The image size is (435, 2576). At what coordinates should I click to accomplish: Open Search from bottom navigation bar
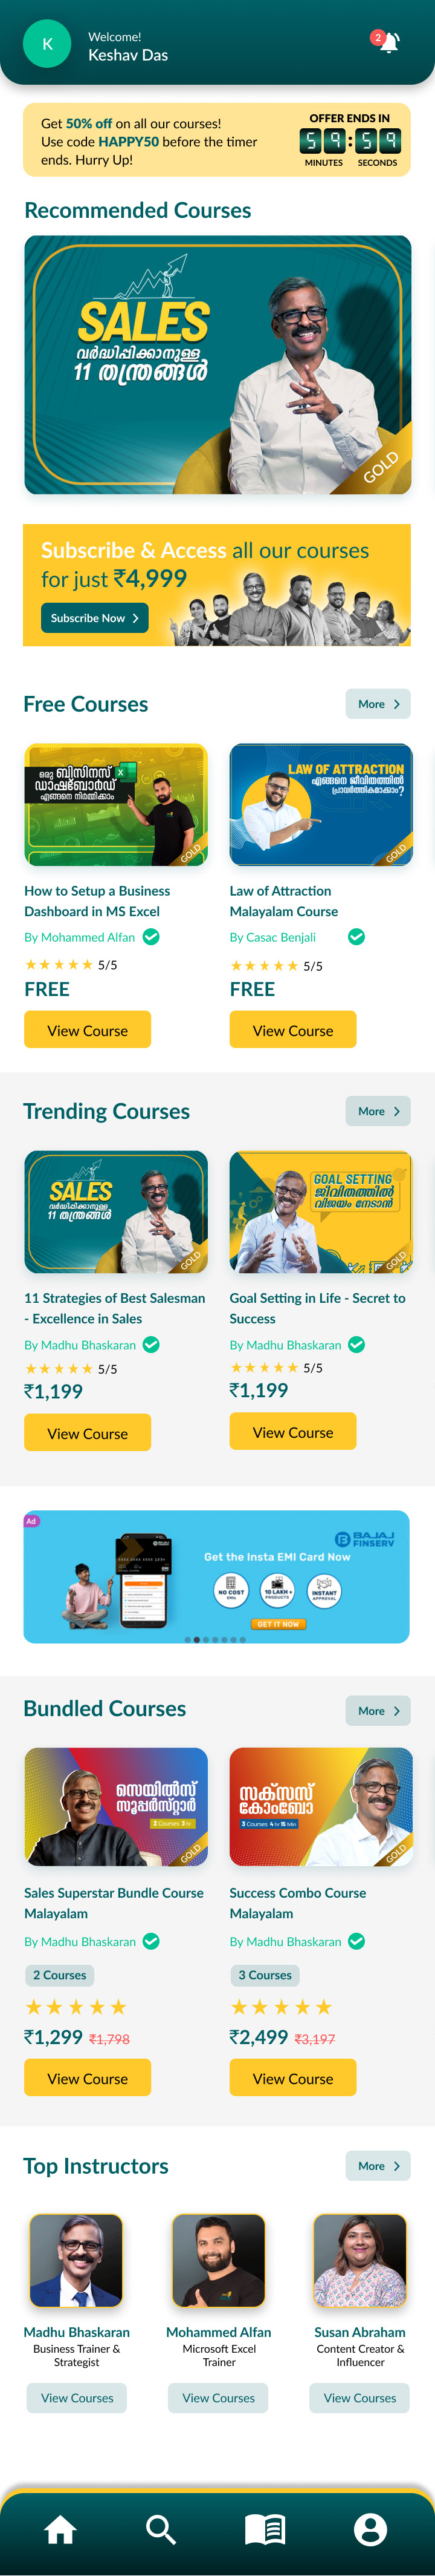pyautogui.click(x=161, y=2529)
